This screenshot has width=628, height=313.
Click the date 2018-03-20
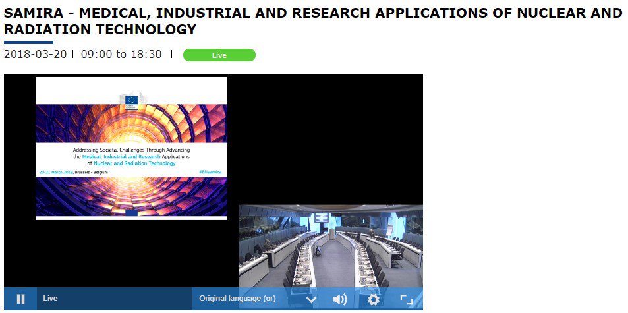click(35, 55)
